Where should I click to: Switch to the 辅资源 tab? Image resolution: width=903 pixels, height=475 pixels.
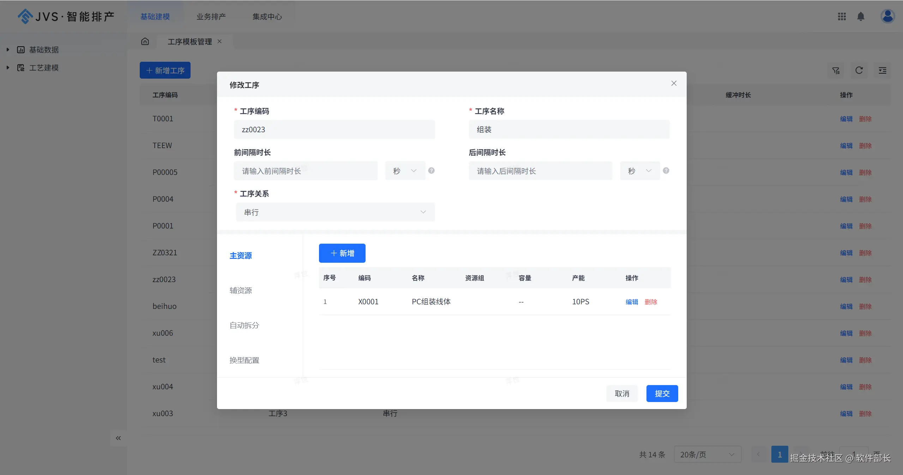[x=241, y=291]
